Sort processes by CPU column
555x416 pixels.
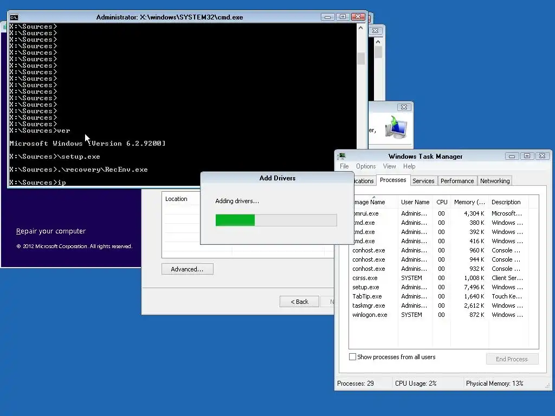[x=442, y=202]
